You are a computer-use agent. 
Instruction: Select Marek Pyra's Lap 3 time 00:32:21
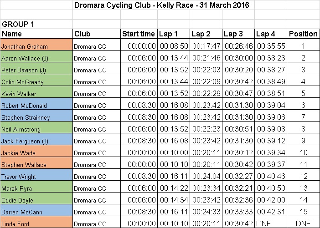238,187
